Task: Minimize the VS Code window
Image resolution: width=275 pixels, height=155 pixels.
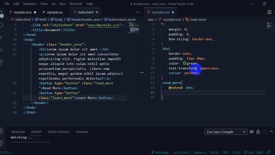Action: coord(253,4)
